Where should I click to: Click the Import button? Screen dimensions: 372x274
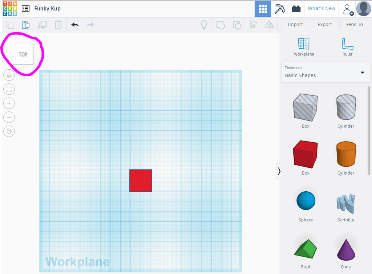(295, 25)
